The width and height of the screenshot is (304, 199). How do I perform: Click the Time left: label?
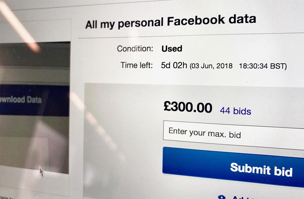(136, 65)
